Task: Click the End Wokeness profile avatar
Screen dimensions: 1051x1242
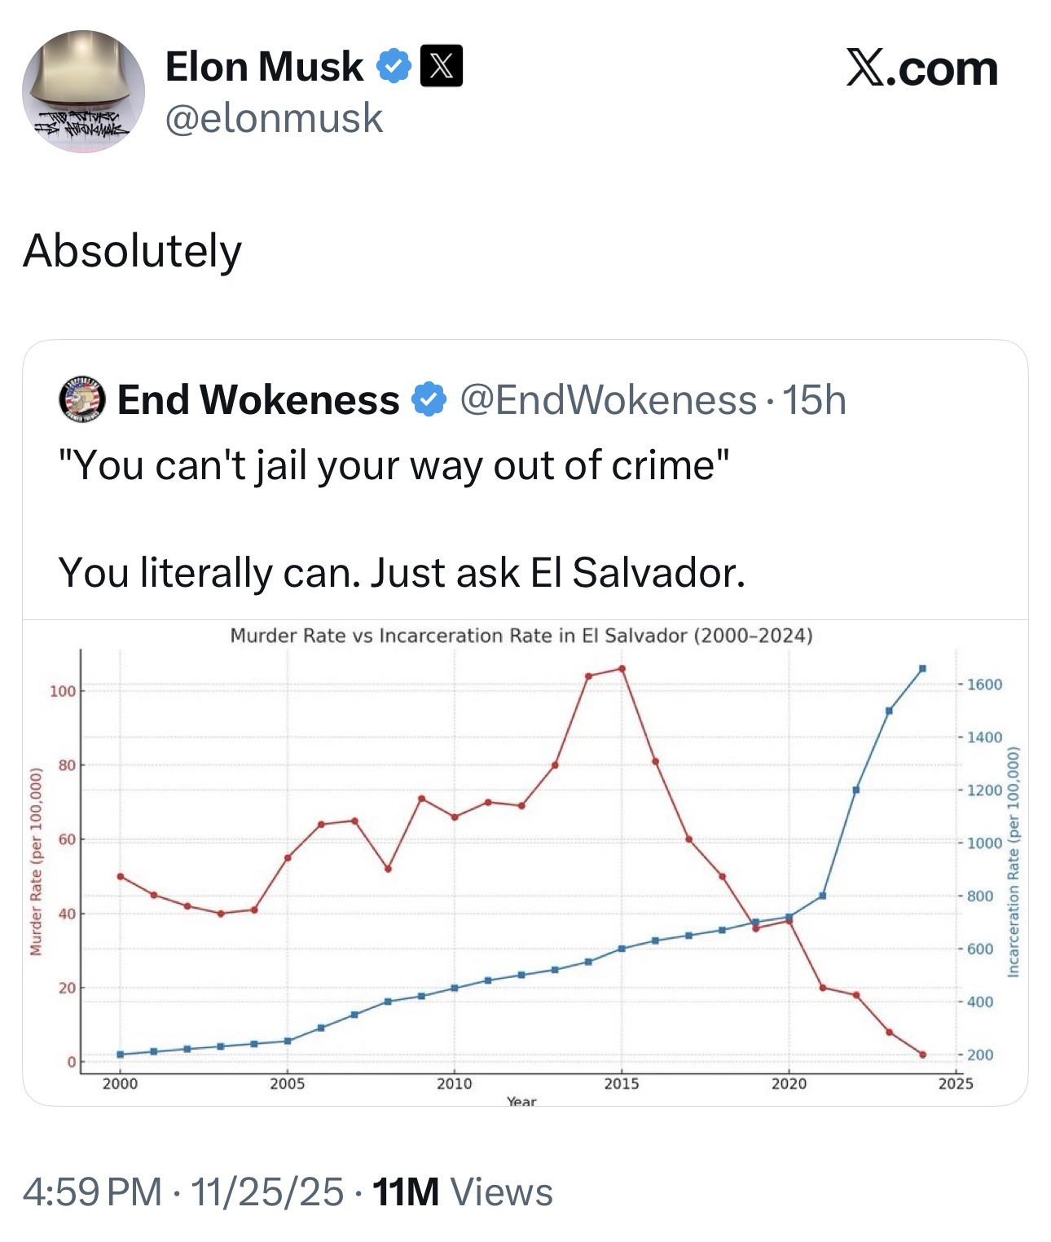Action: click(x=82, y=399)
